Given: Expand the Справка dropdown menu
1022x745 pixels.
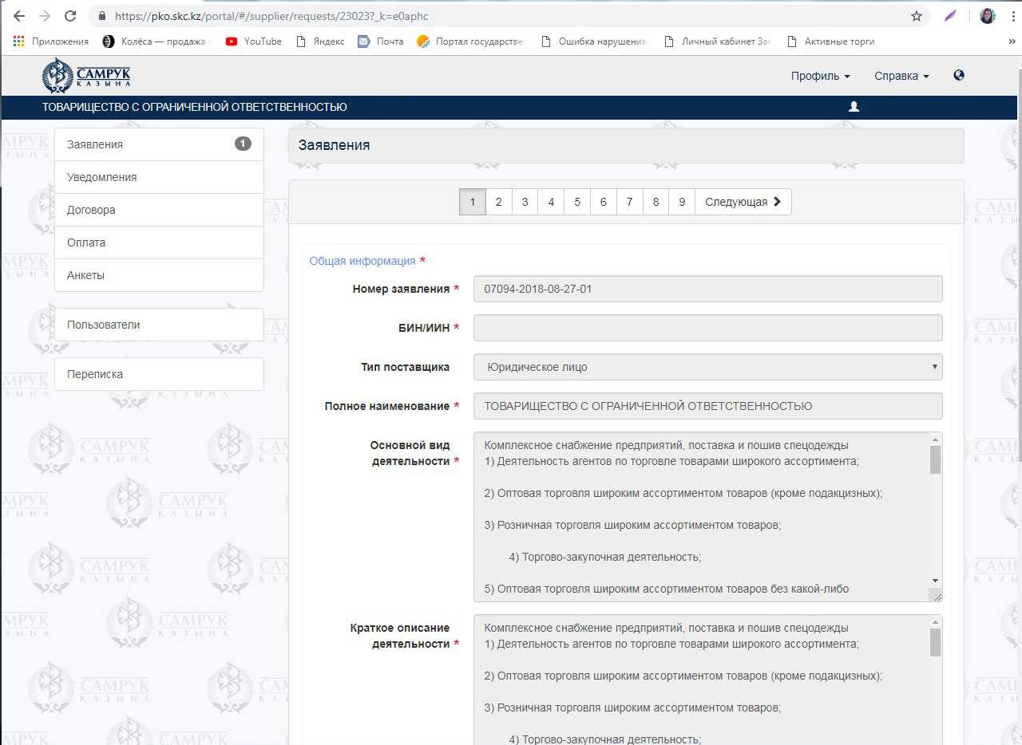Looking at the screenshot, I should pyautogui.click(x=901, y=76).
